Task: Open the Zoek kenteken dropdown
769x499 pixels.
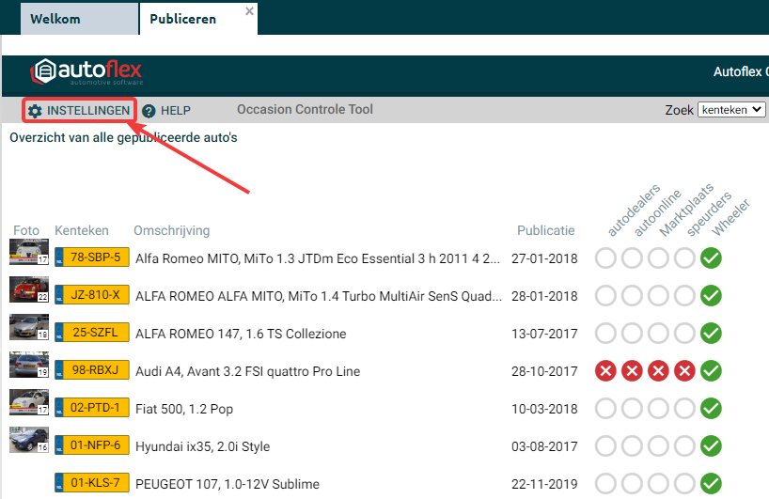Action: pyautogui.click(x=731, y=110)
